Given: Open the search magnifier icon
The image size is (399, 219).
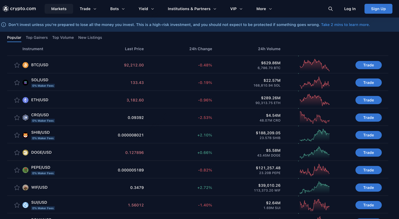Looking at the screenshot, I should [330, 9].
